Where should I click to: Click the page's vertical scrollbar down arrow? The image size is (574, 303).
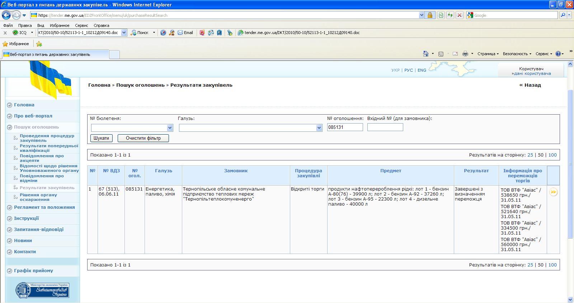pos(570,299)
